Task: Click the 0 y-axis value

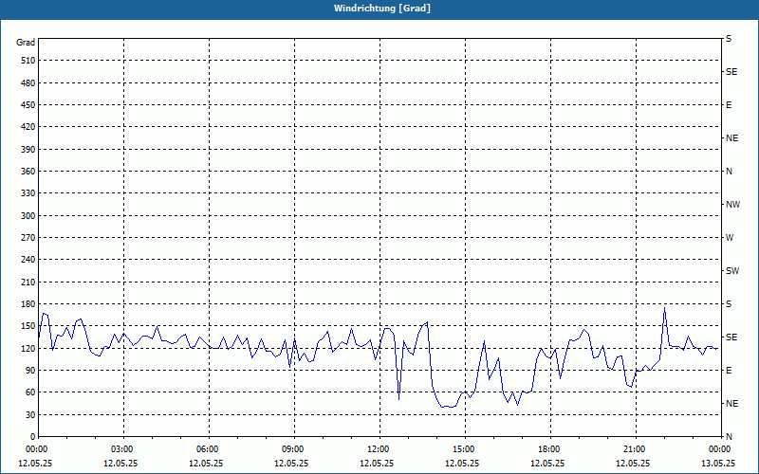Action: pos(32,437)
